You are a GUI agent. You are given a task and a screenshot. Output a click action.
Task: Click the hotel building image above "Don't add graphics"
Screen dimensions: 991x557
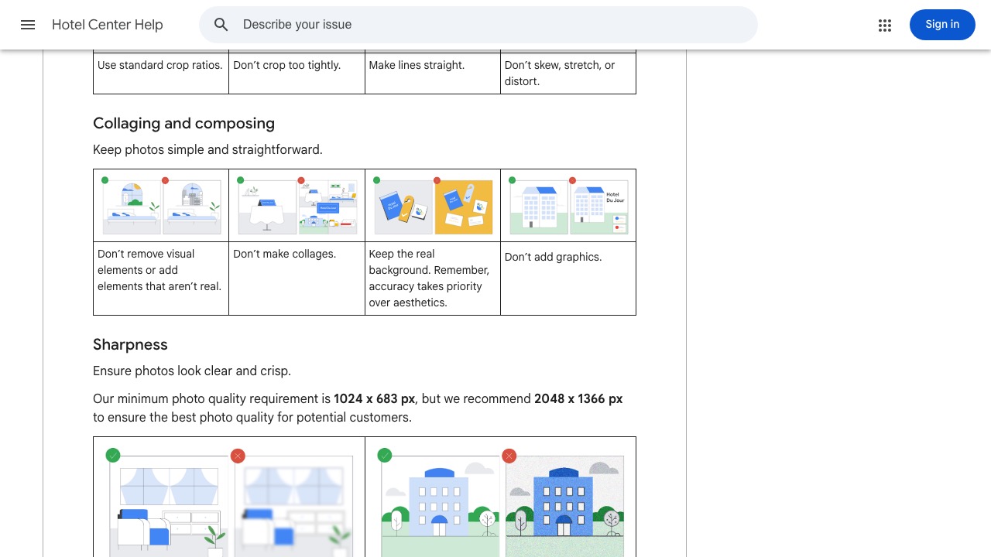569,206
